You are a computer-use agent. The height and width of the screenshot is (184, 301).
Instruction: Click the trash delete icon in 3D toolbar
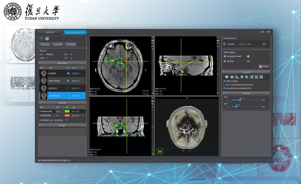click(x=241, y=77)
